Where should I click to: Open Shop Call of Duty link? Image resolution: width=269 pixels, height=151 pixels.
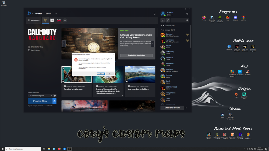pyautogui.click(x=36, y=47)
